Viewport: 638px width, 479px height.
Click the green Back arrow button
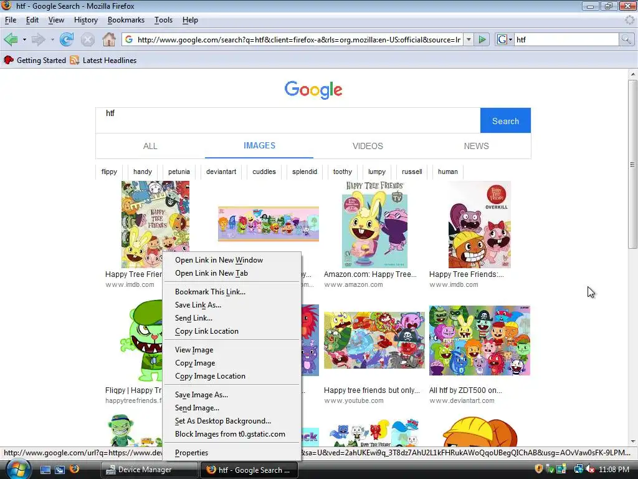[11, 39]
